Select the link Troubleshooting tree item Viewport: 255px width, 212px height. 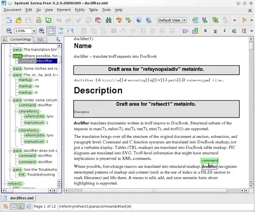pyautogui.click(x=36, y=175)
